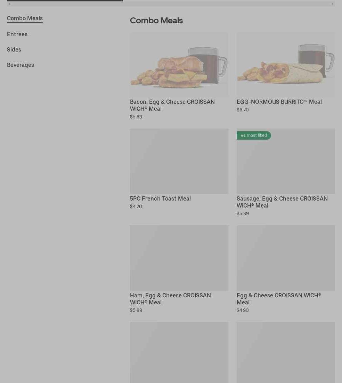Click the right scroll arrow icon
The image size is (342, 383).
(x=332, y=4)
